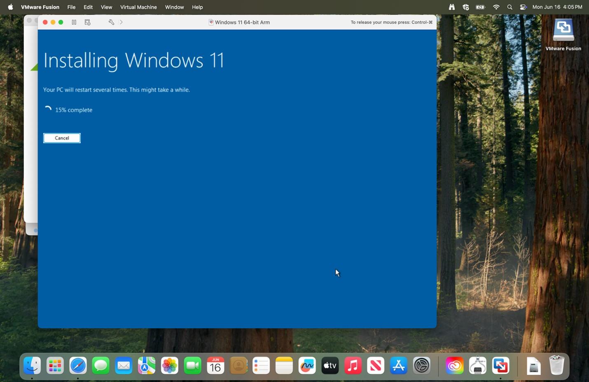Click the date and time clock
The image size is (589, 382).
(557, 7)
